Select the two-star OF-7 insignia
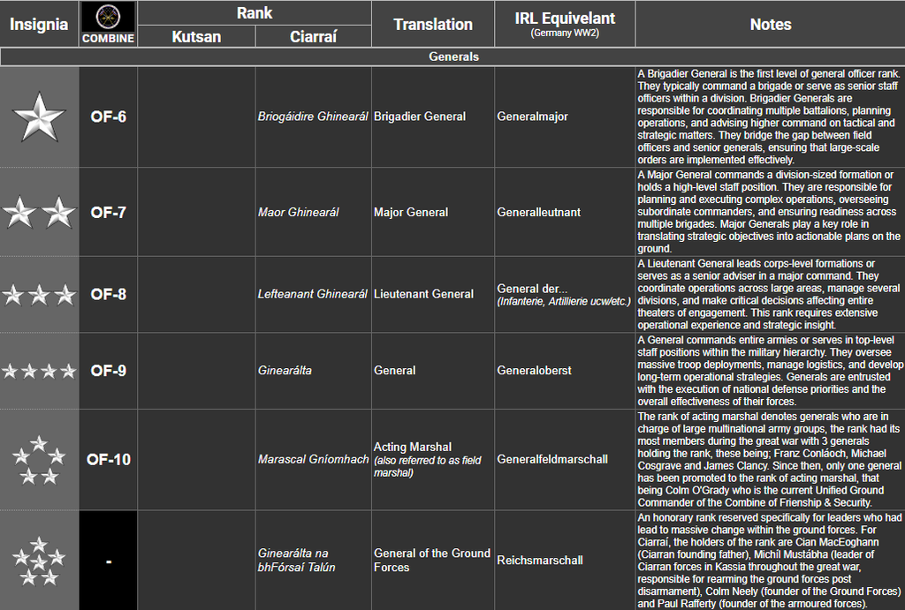This screenshot has width=905, height=610. 39,212
